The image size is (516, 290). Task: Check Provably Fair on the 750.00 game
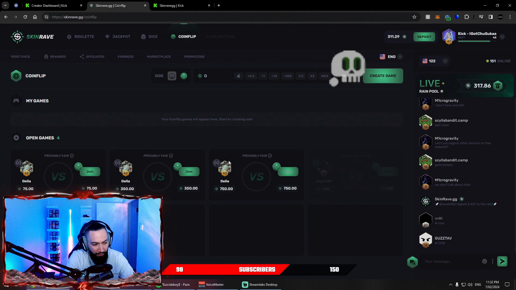point(257,156)
